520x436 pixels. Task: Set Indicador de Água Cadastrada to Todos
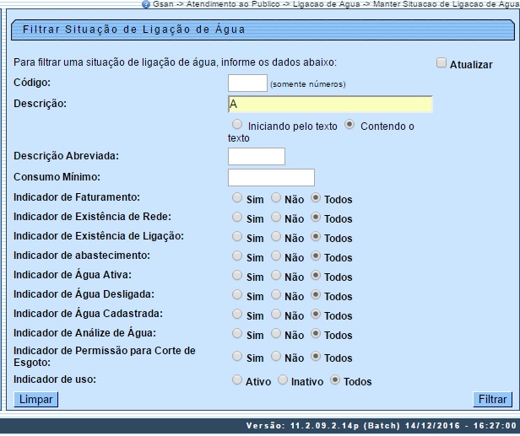tap(316, 315)
